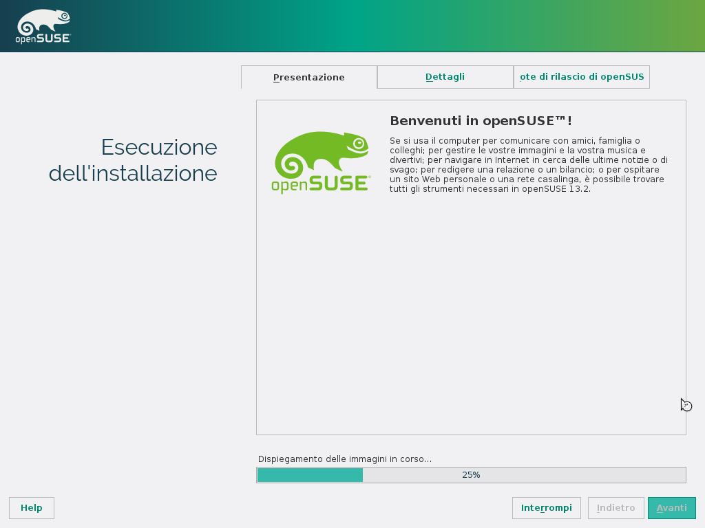The width and height of the screenshot is (705, 528).
Task: Click the 'Benvenuti in openSUSE' heading
Action: [481, 121]
